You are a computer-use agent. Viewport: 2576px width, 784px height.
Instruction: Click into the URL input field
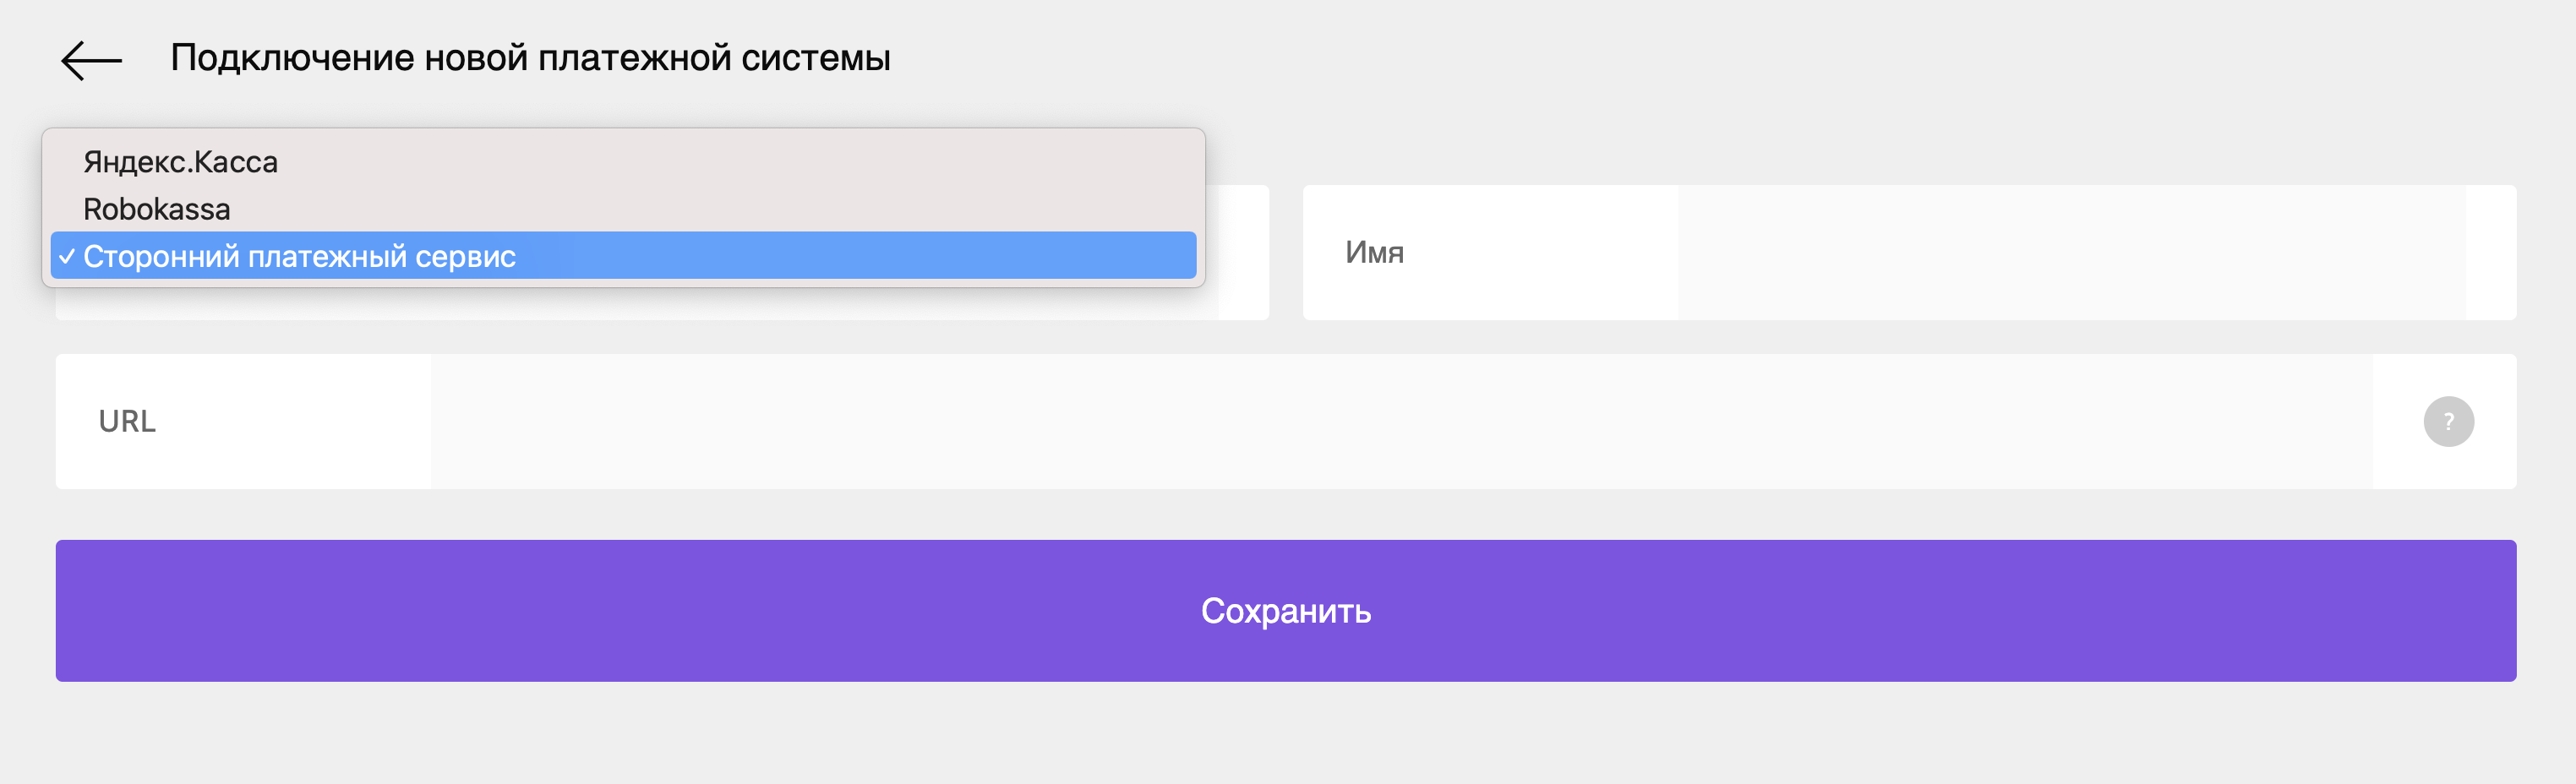1401,421
